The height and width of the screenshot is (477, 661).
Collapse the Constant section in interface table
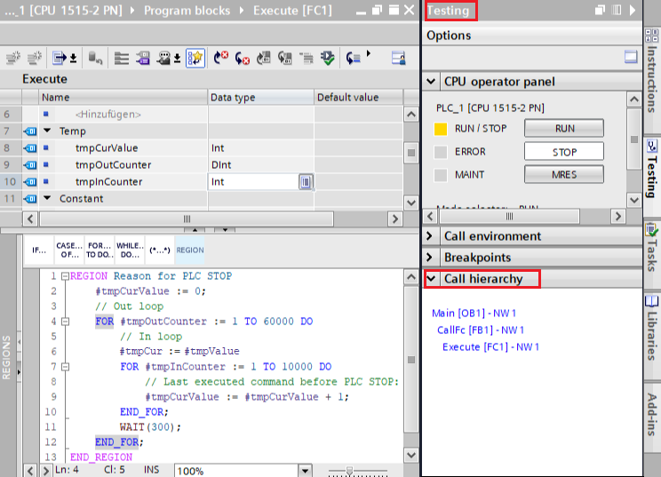pos(47,198)
